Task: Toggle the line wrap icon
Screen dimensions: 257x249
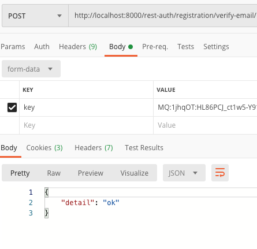Action: click(x=220, y=173)
